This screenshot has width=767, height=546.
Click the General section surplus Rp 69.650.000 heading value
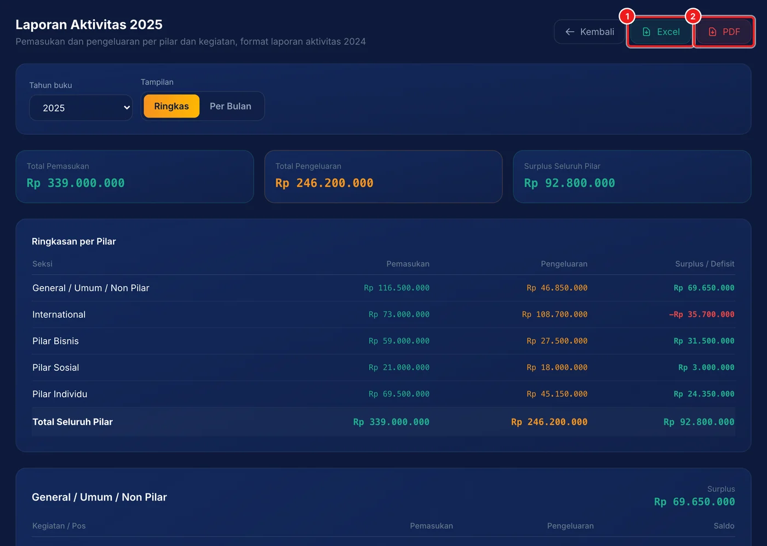click(x=695, y=502)
